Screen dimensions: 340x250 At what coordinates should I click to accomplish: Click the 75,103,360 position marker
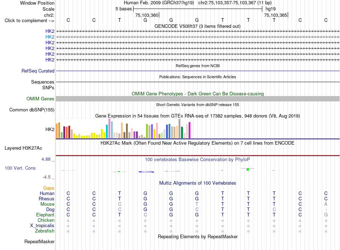tap(147, 15)
